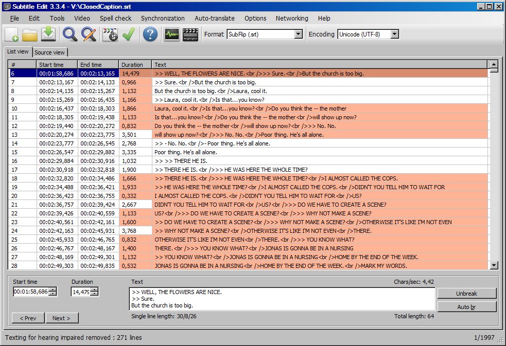The image size is (506, 346).
Task: Open Find with the magnifier icon
Action: (x=69, y=34)
